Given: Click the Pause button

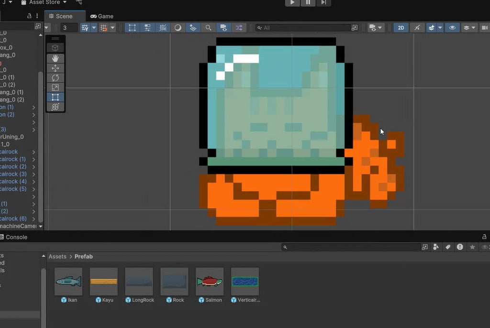Looking at the screenshot, I should click(x=308, y=2).
